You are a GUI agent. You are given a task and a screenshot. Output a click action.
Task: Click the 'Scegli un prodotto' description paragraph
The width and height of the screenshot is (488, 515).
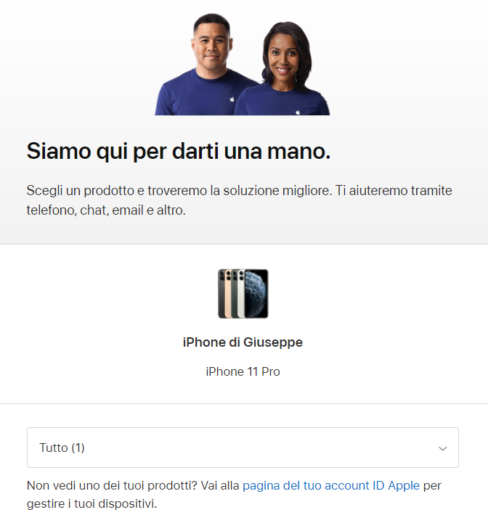tap(240, 200)
